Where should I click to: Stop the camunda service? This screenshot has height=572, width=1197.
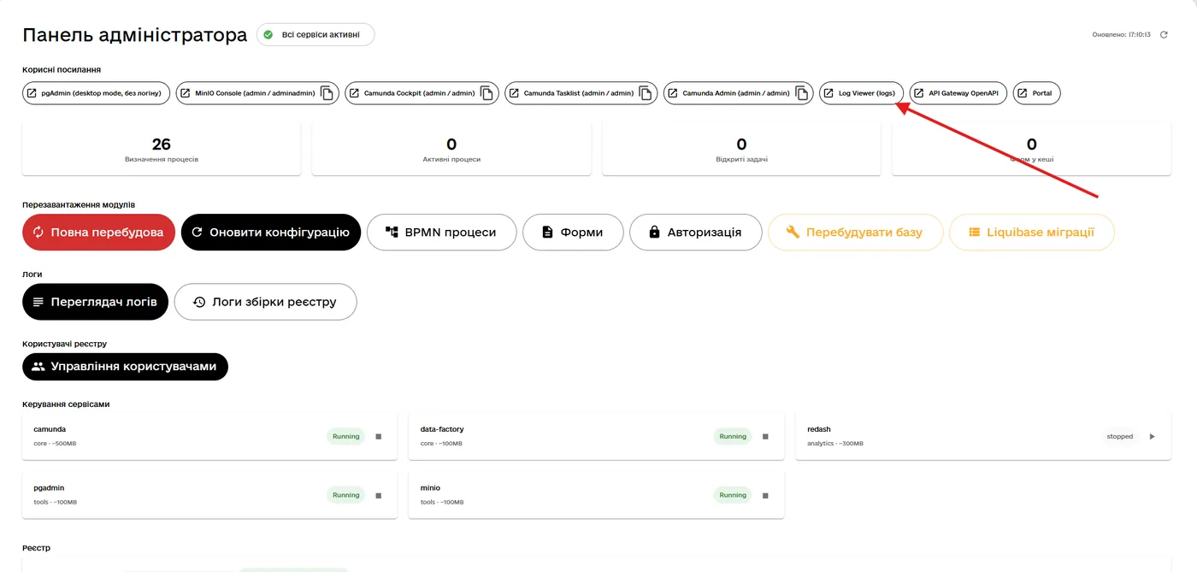pyautogui.click(x=379, y=436)
